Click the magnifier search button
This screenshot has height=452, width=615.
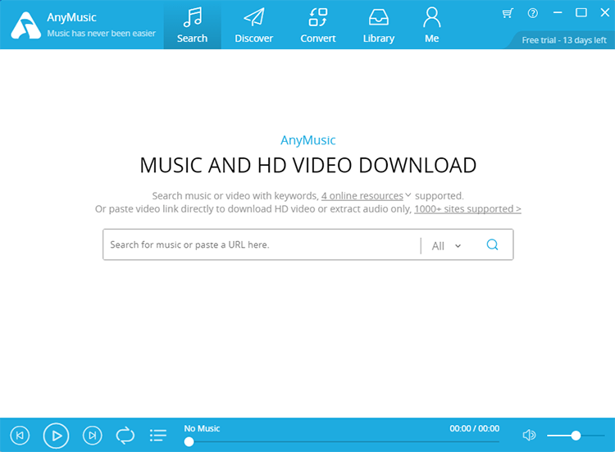tap(492, 244)
